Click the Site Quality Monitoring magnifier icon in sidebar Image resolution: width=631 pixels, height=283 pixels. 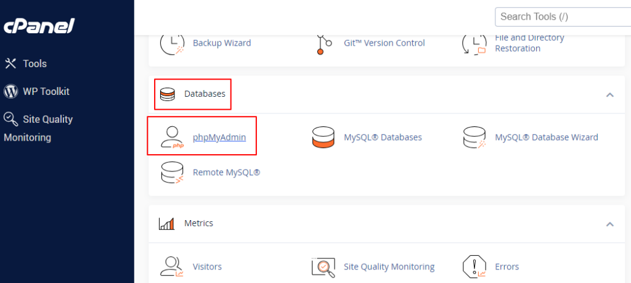[10, 119]
